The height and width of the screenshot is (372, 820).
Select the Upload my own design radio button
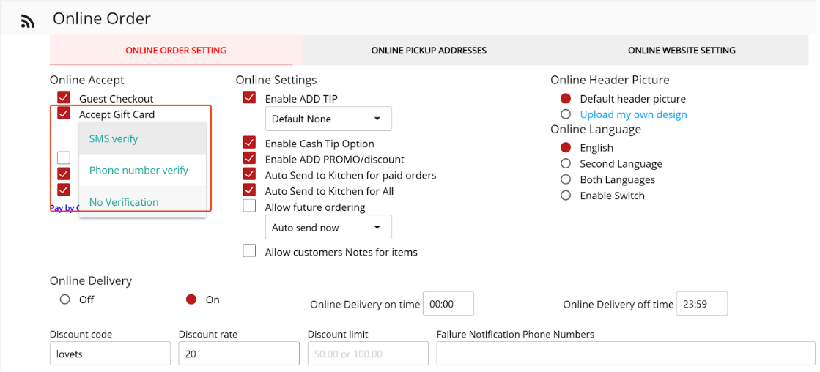[565, 114]
